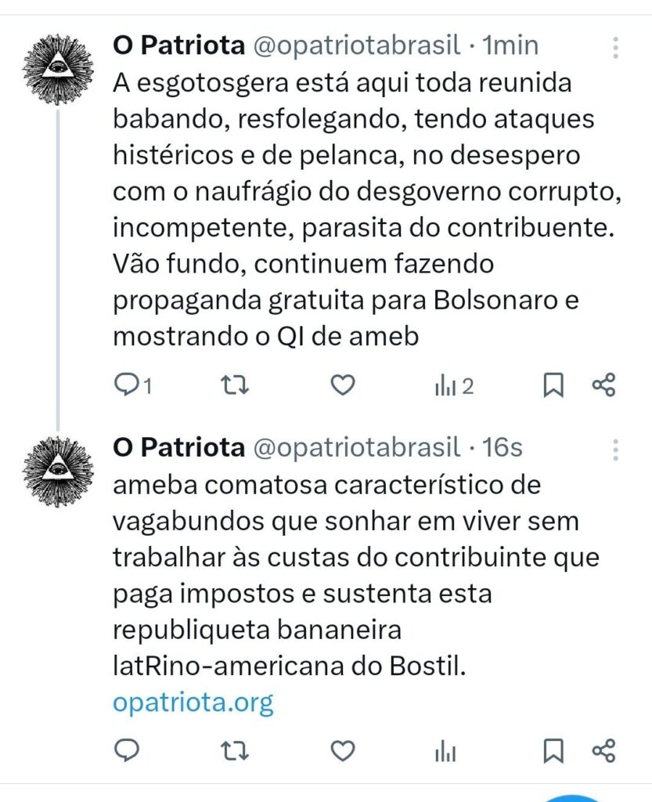Open @opatriotabrasil handle in first tweet
This screenshot has width=652, height=802.
[357, 45]
